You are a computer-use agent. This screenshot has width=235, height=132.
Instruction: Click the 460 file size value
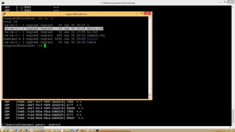[x=59, y=36]
